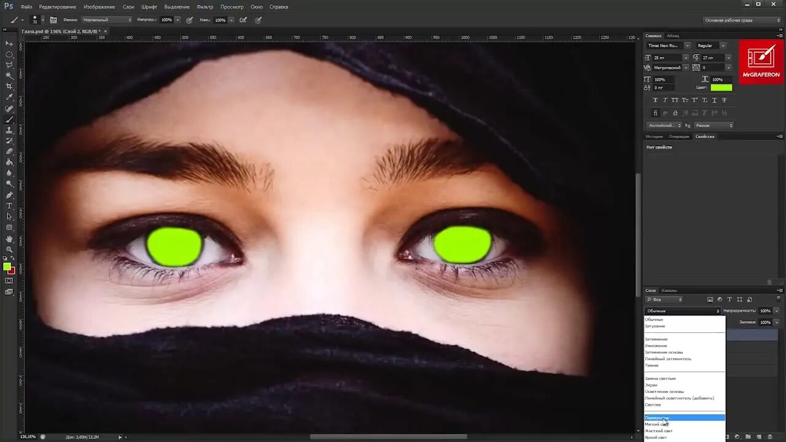Choose Умножение blend mode from the list
This screenshot has height=442, width=786.
pyautogui.click(x=656, y=346)
